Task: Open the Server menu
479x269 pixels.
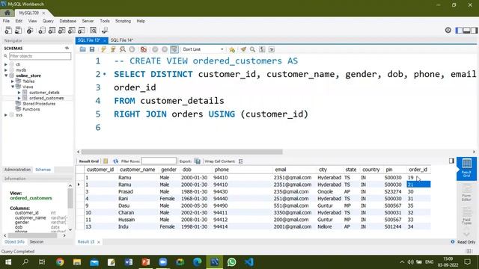Action: coord(88,21)
